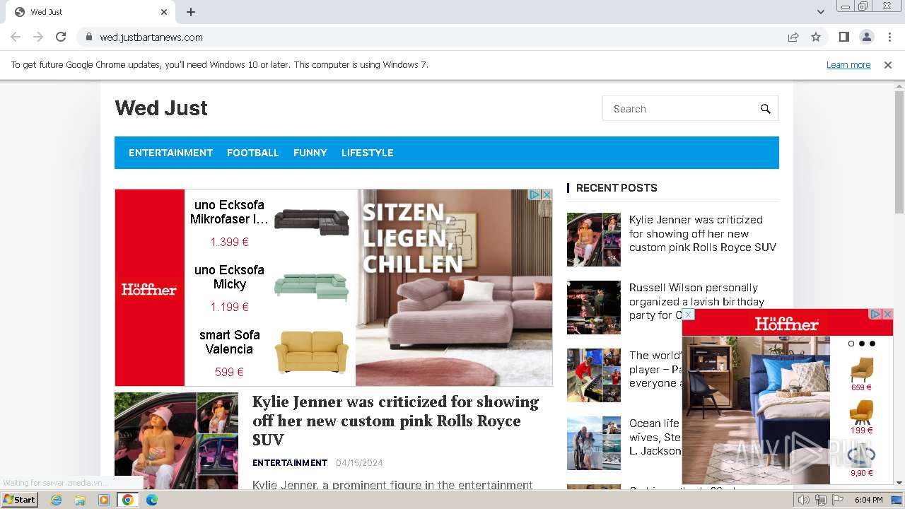Open the LIFESTYLE menu item
Screen dimensions: 905x509
tap(368, 153)
